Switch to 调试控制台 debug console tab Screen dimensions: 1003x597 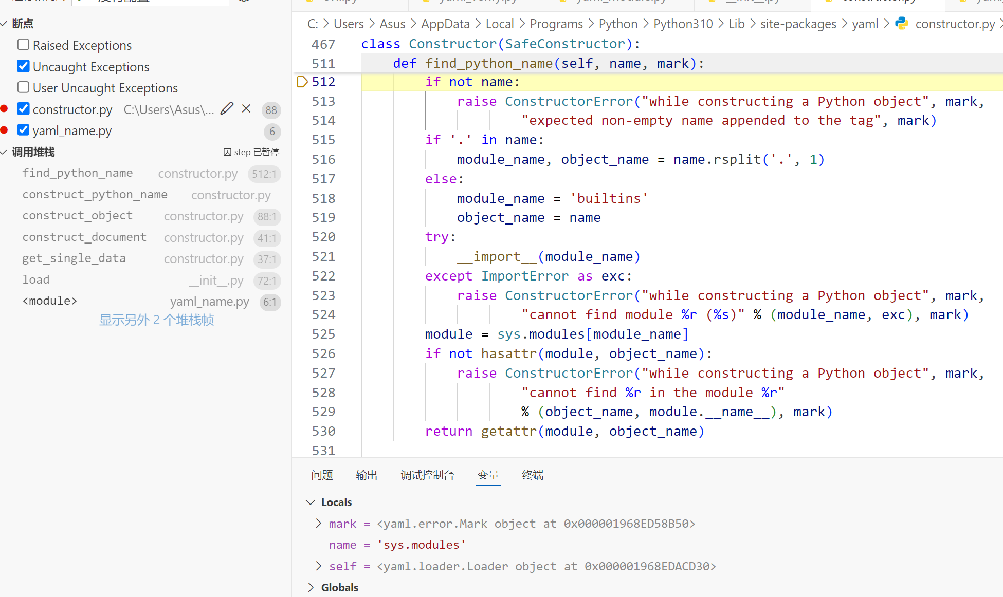(427, 475)
